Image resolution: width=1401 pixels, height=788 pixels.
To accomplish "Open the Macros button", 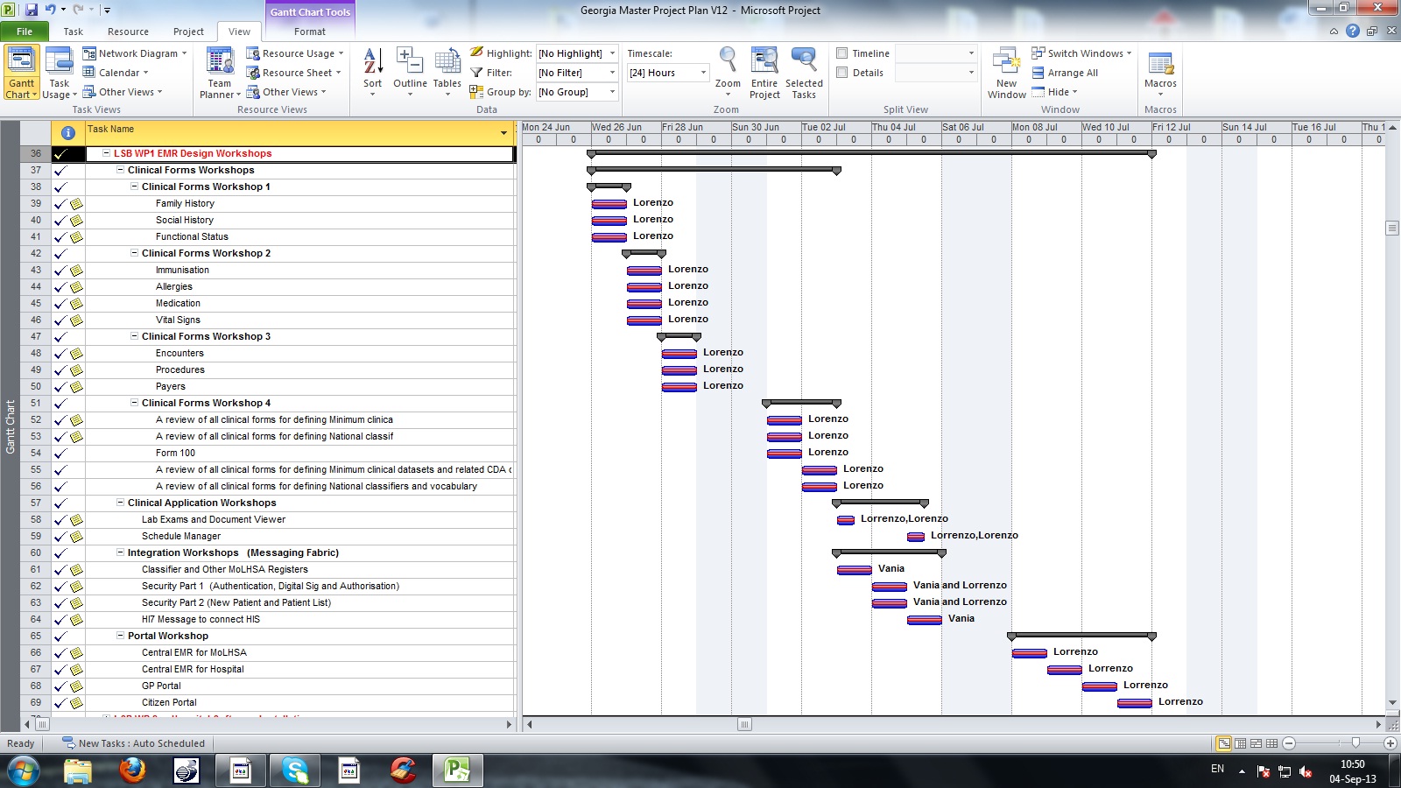I will (x=1160, y=70).
